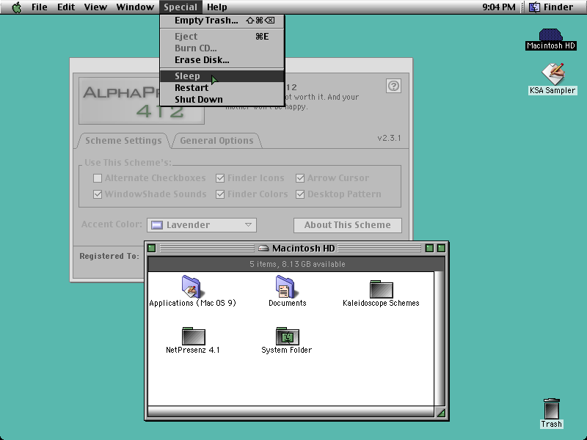Click the resize grip icon of Macintosh HD window
The height and width of the screenshot is (440, 587).
(441, 412)
